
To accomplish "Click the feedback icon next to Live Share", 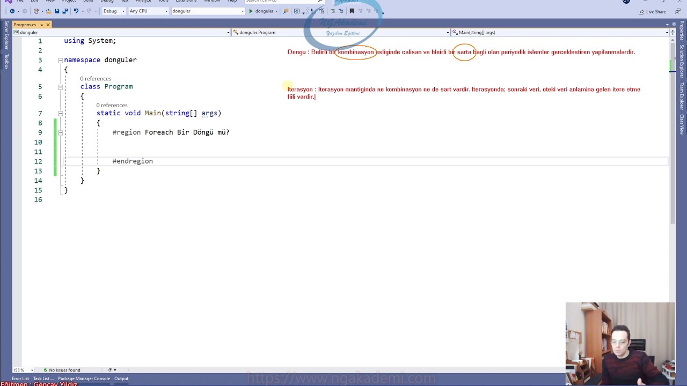I will 677,11.
